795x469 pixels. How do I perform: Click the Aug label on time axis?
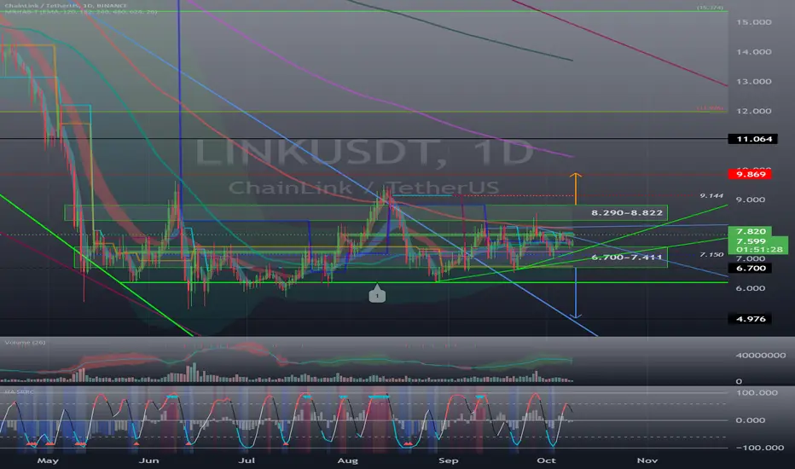pyautogui.click(x=348, y=460)
